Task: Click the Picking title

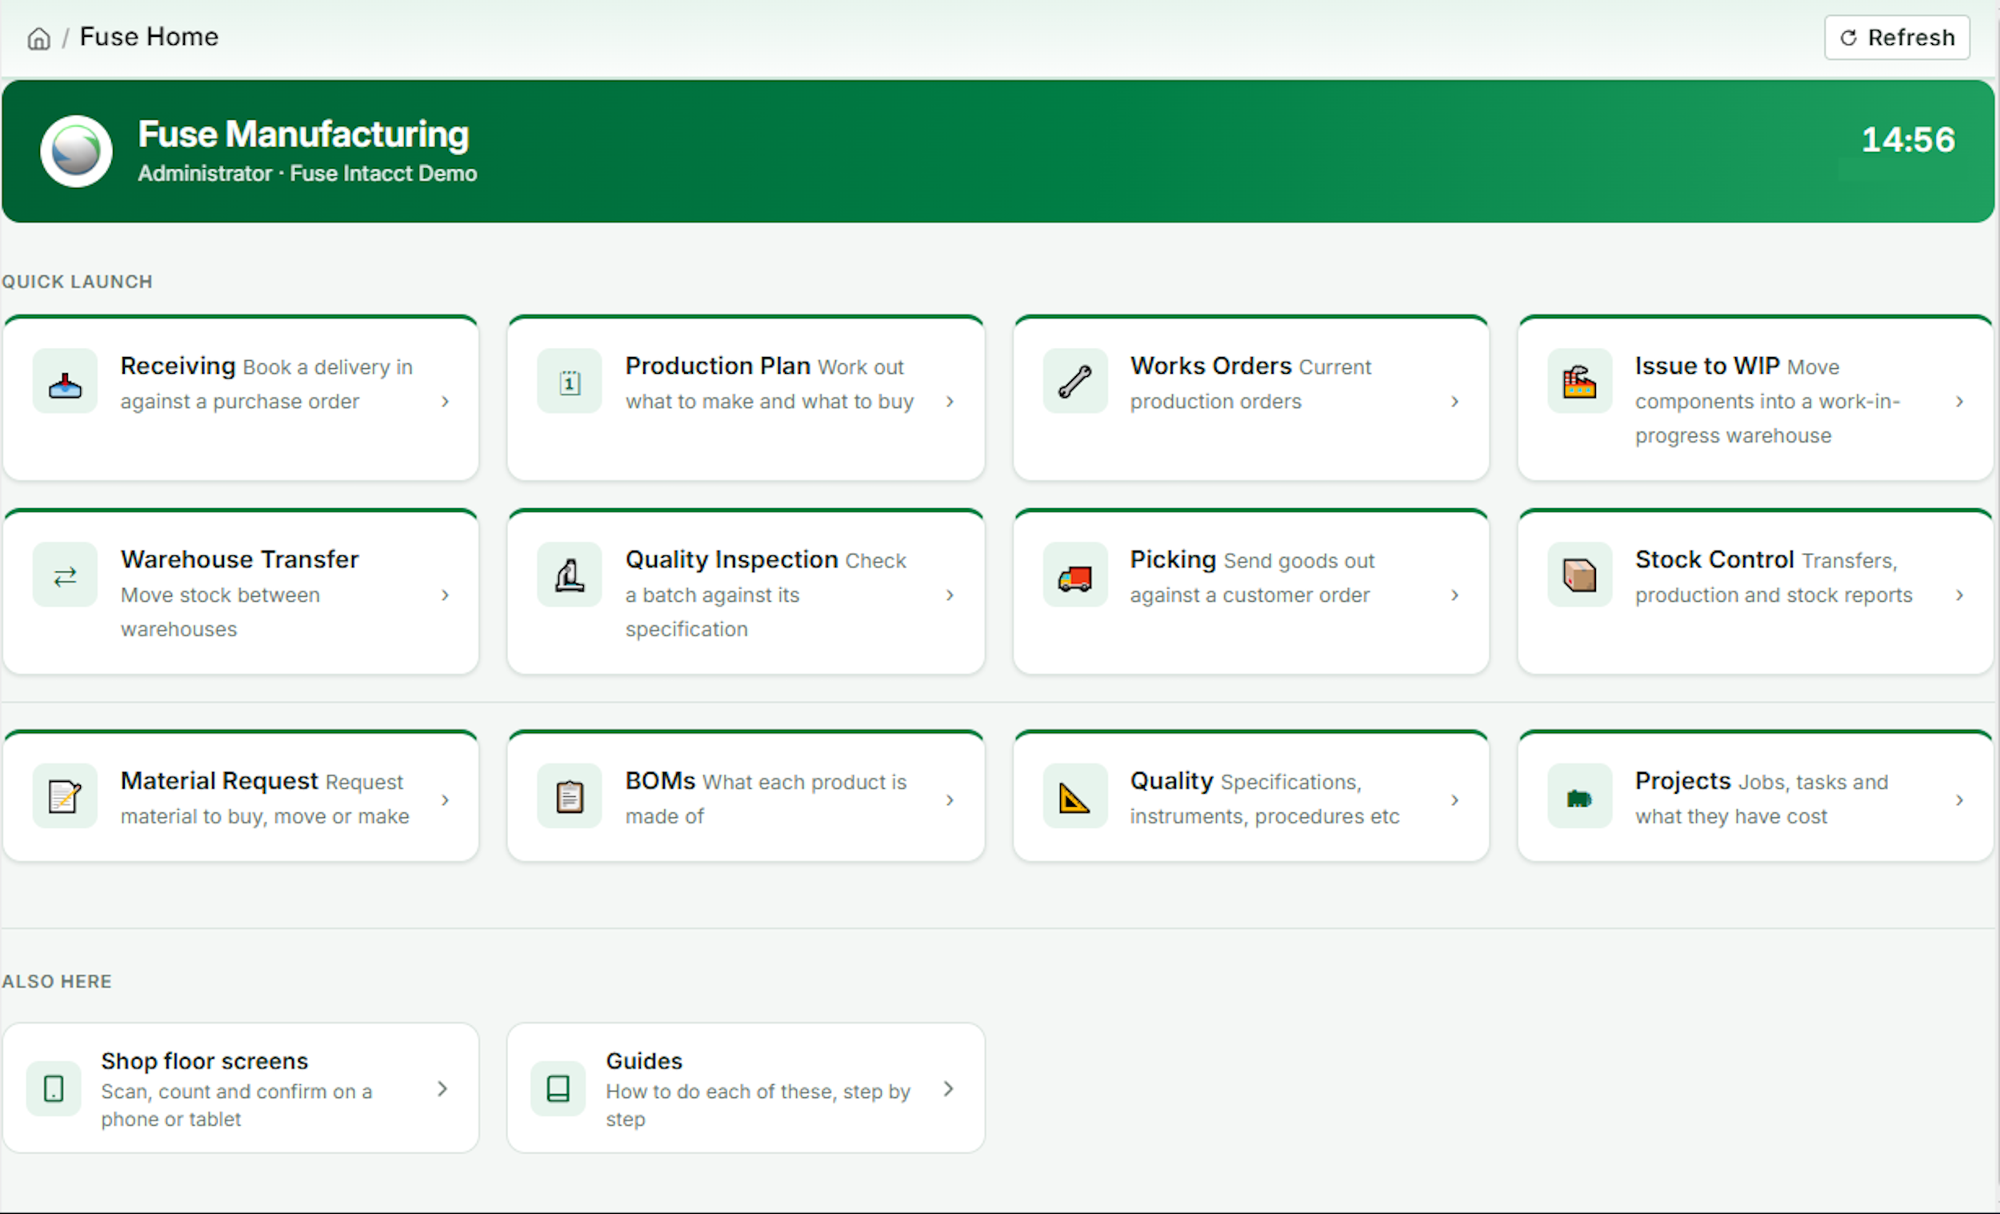Action: pyautogui.click(x=1173, y=559)
